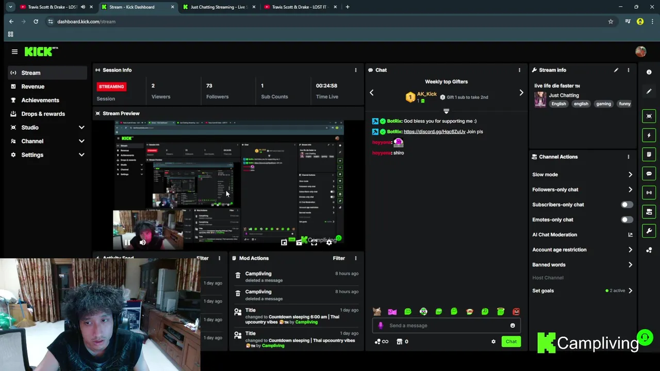Toggle the chat bubble widget icon in the right sidebar
This screenshot has width=660, height=371.
point(649,174)
